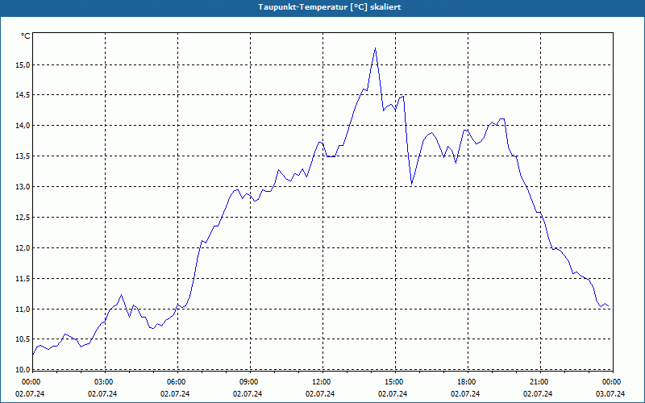Select the '12,0' y-axis label
645x403 pixels.
[x=23, y=248]
